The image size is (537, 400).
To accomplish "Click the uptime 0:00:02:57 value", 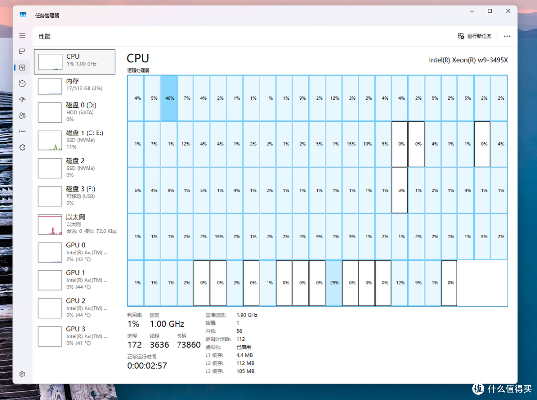I will [147, 366].
